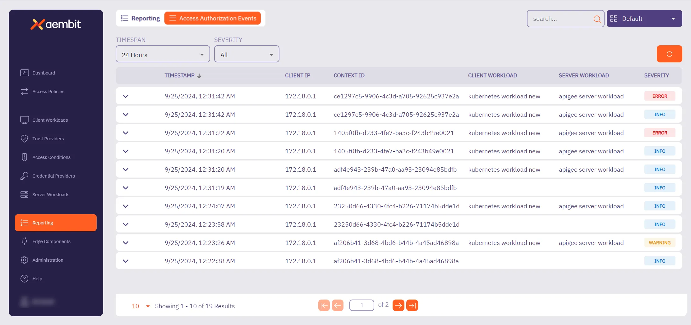Screen dimensions: 691x325
Task: Click the Server Workloads rack icon
Action: click(x=25, y=195)
